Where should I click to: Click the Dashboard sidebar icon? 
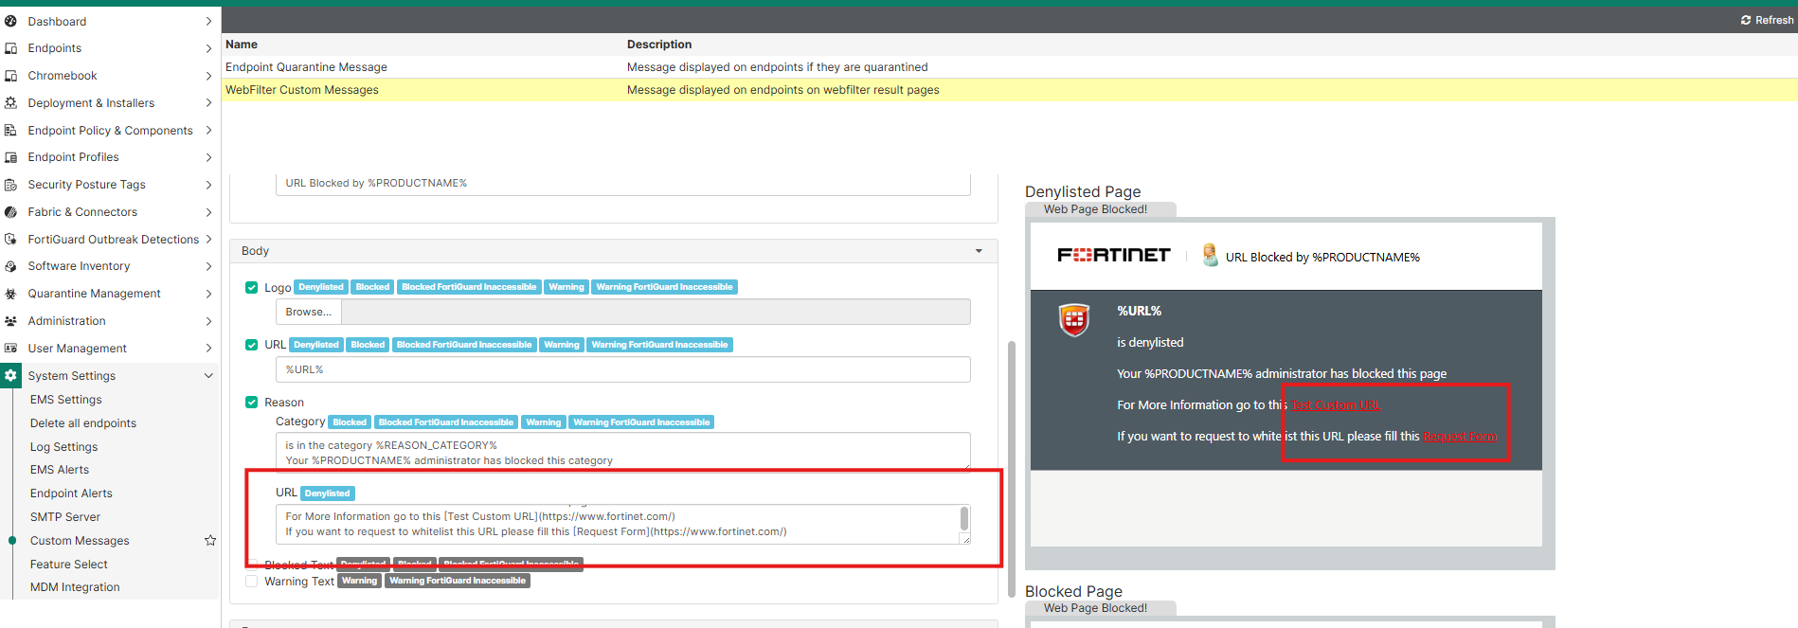tap(10, 21)
